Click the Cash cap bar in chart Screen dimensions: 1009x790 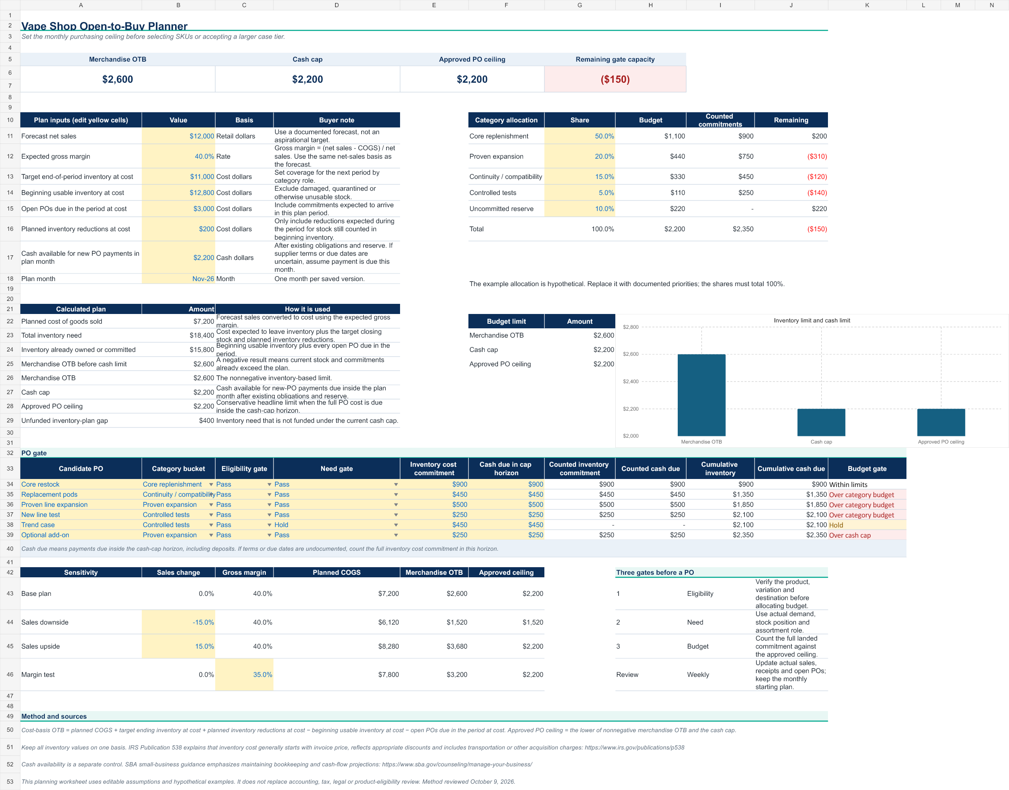tap(821, 422)
